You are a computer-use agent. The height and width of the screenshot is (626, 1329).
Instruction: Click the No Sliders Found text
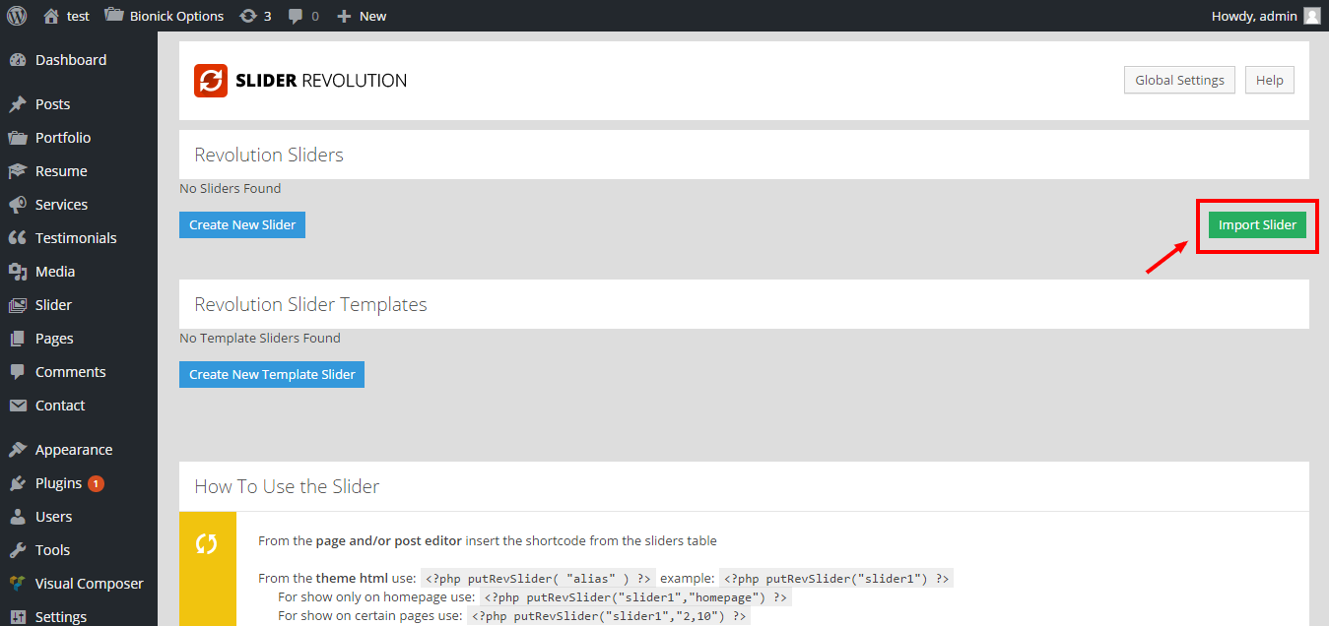click(230, 188)
